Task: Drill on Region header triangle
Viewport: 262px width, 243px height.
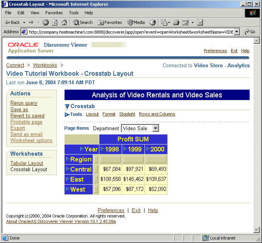Action: (x=68, y=159)
